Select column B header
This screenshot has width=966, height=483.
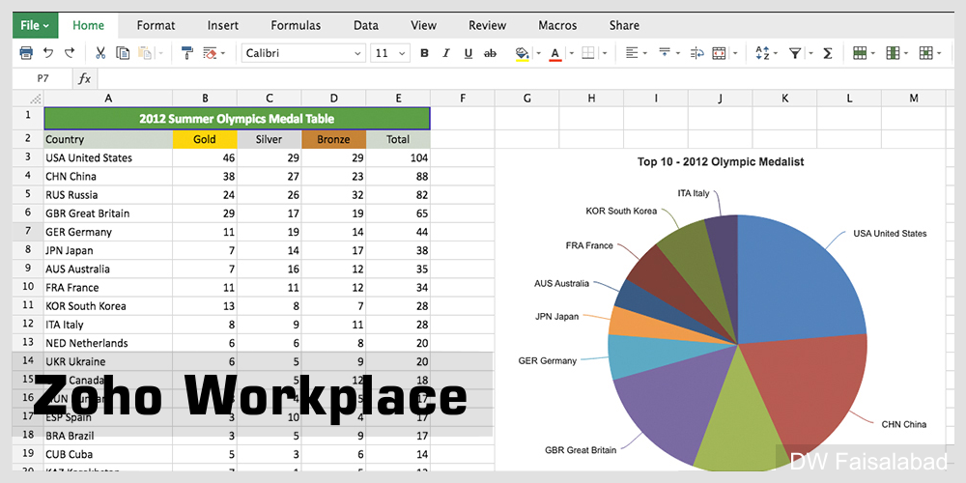(205, 98)
